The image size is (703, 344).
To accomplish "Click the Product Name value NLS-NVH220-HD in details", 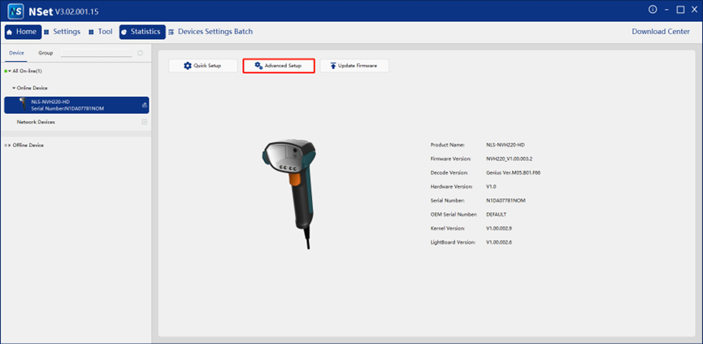I will (506, 145).
